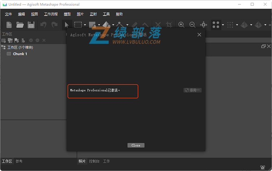
Task: Zoom in with the magnifier plus
Action: pos(181,25)
